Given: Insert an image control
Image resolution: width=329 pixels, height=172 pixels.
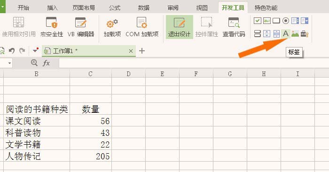Looking at the screenshot, I should pyautogui.click(x=295, y=33).
